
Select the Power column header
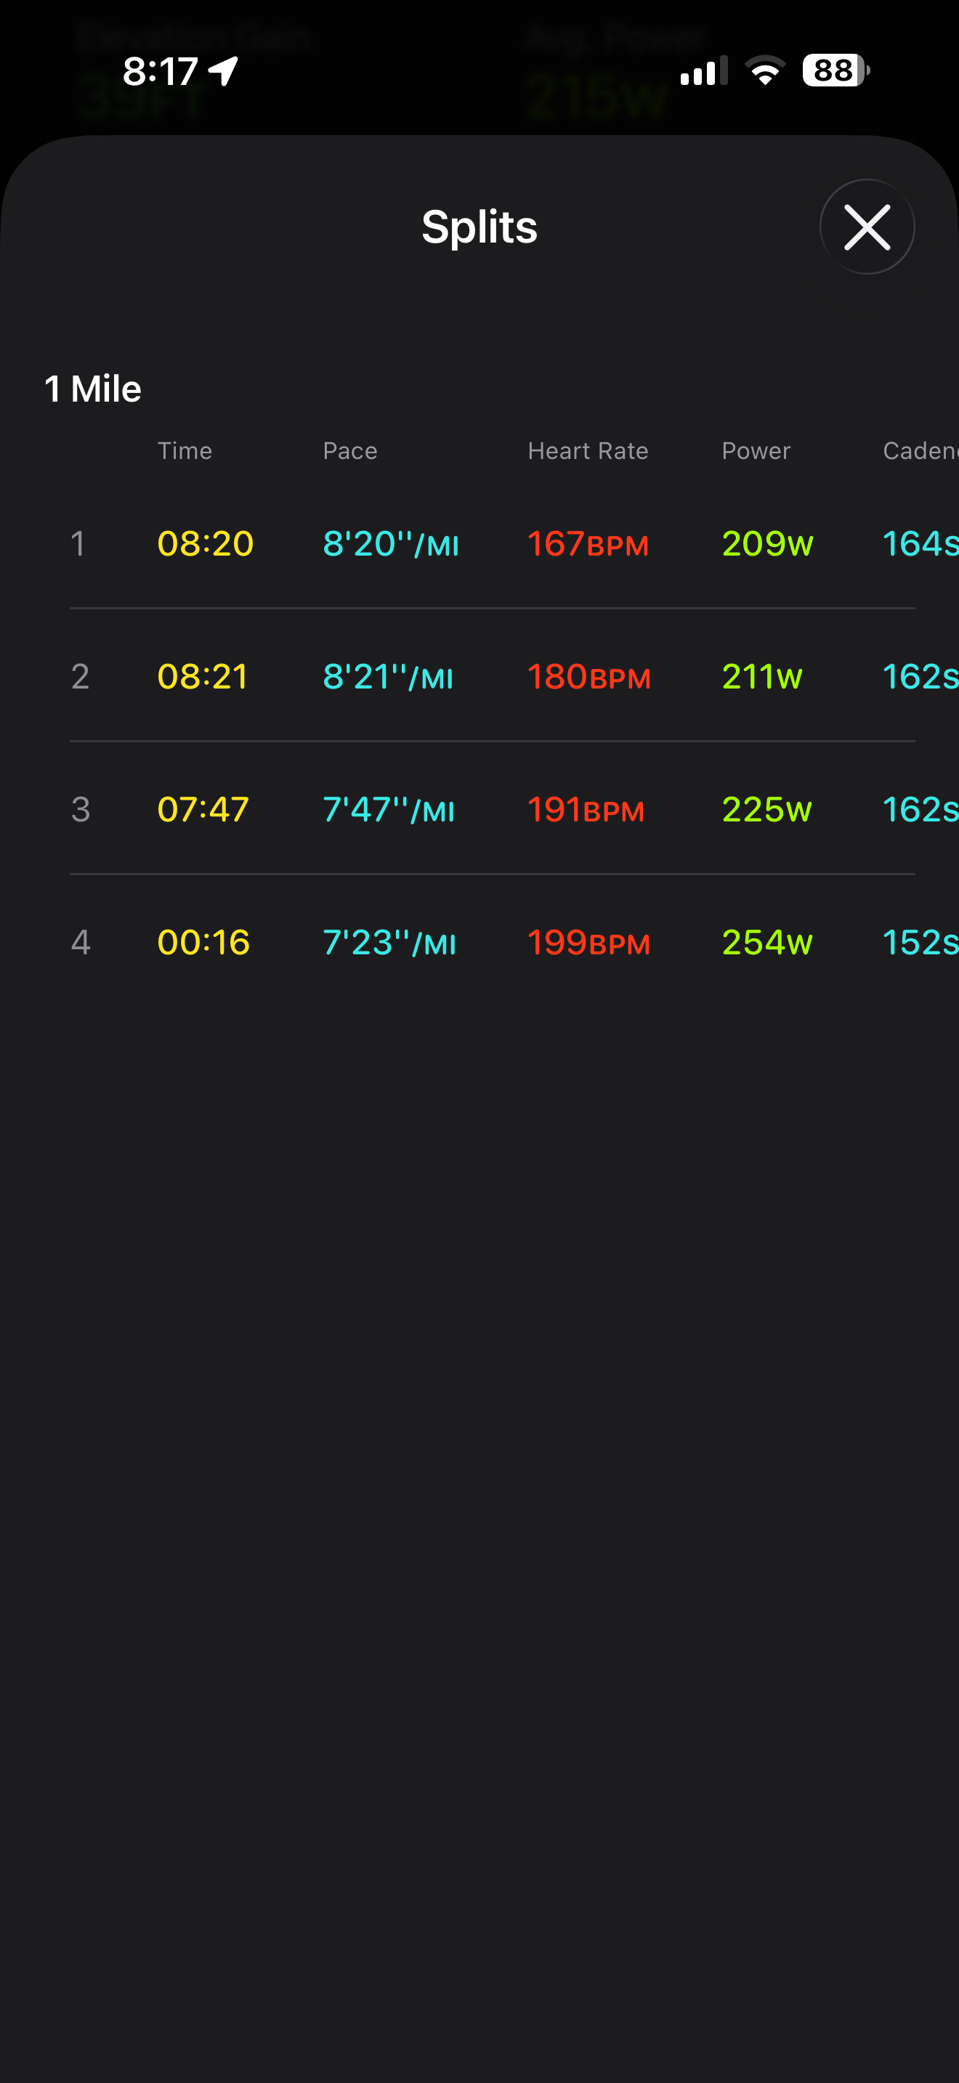tap(756, 450)
